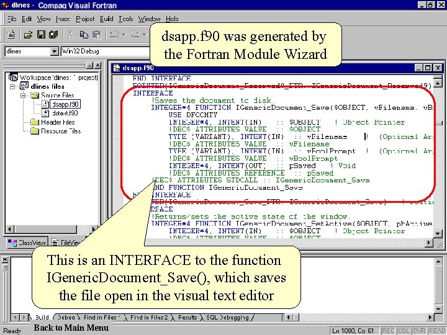This screenshot has width=447, height=335.
Task: Click the Save All toolbar icon
Action: tap(53, 35)
